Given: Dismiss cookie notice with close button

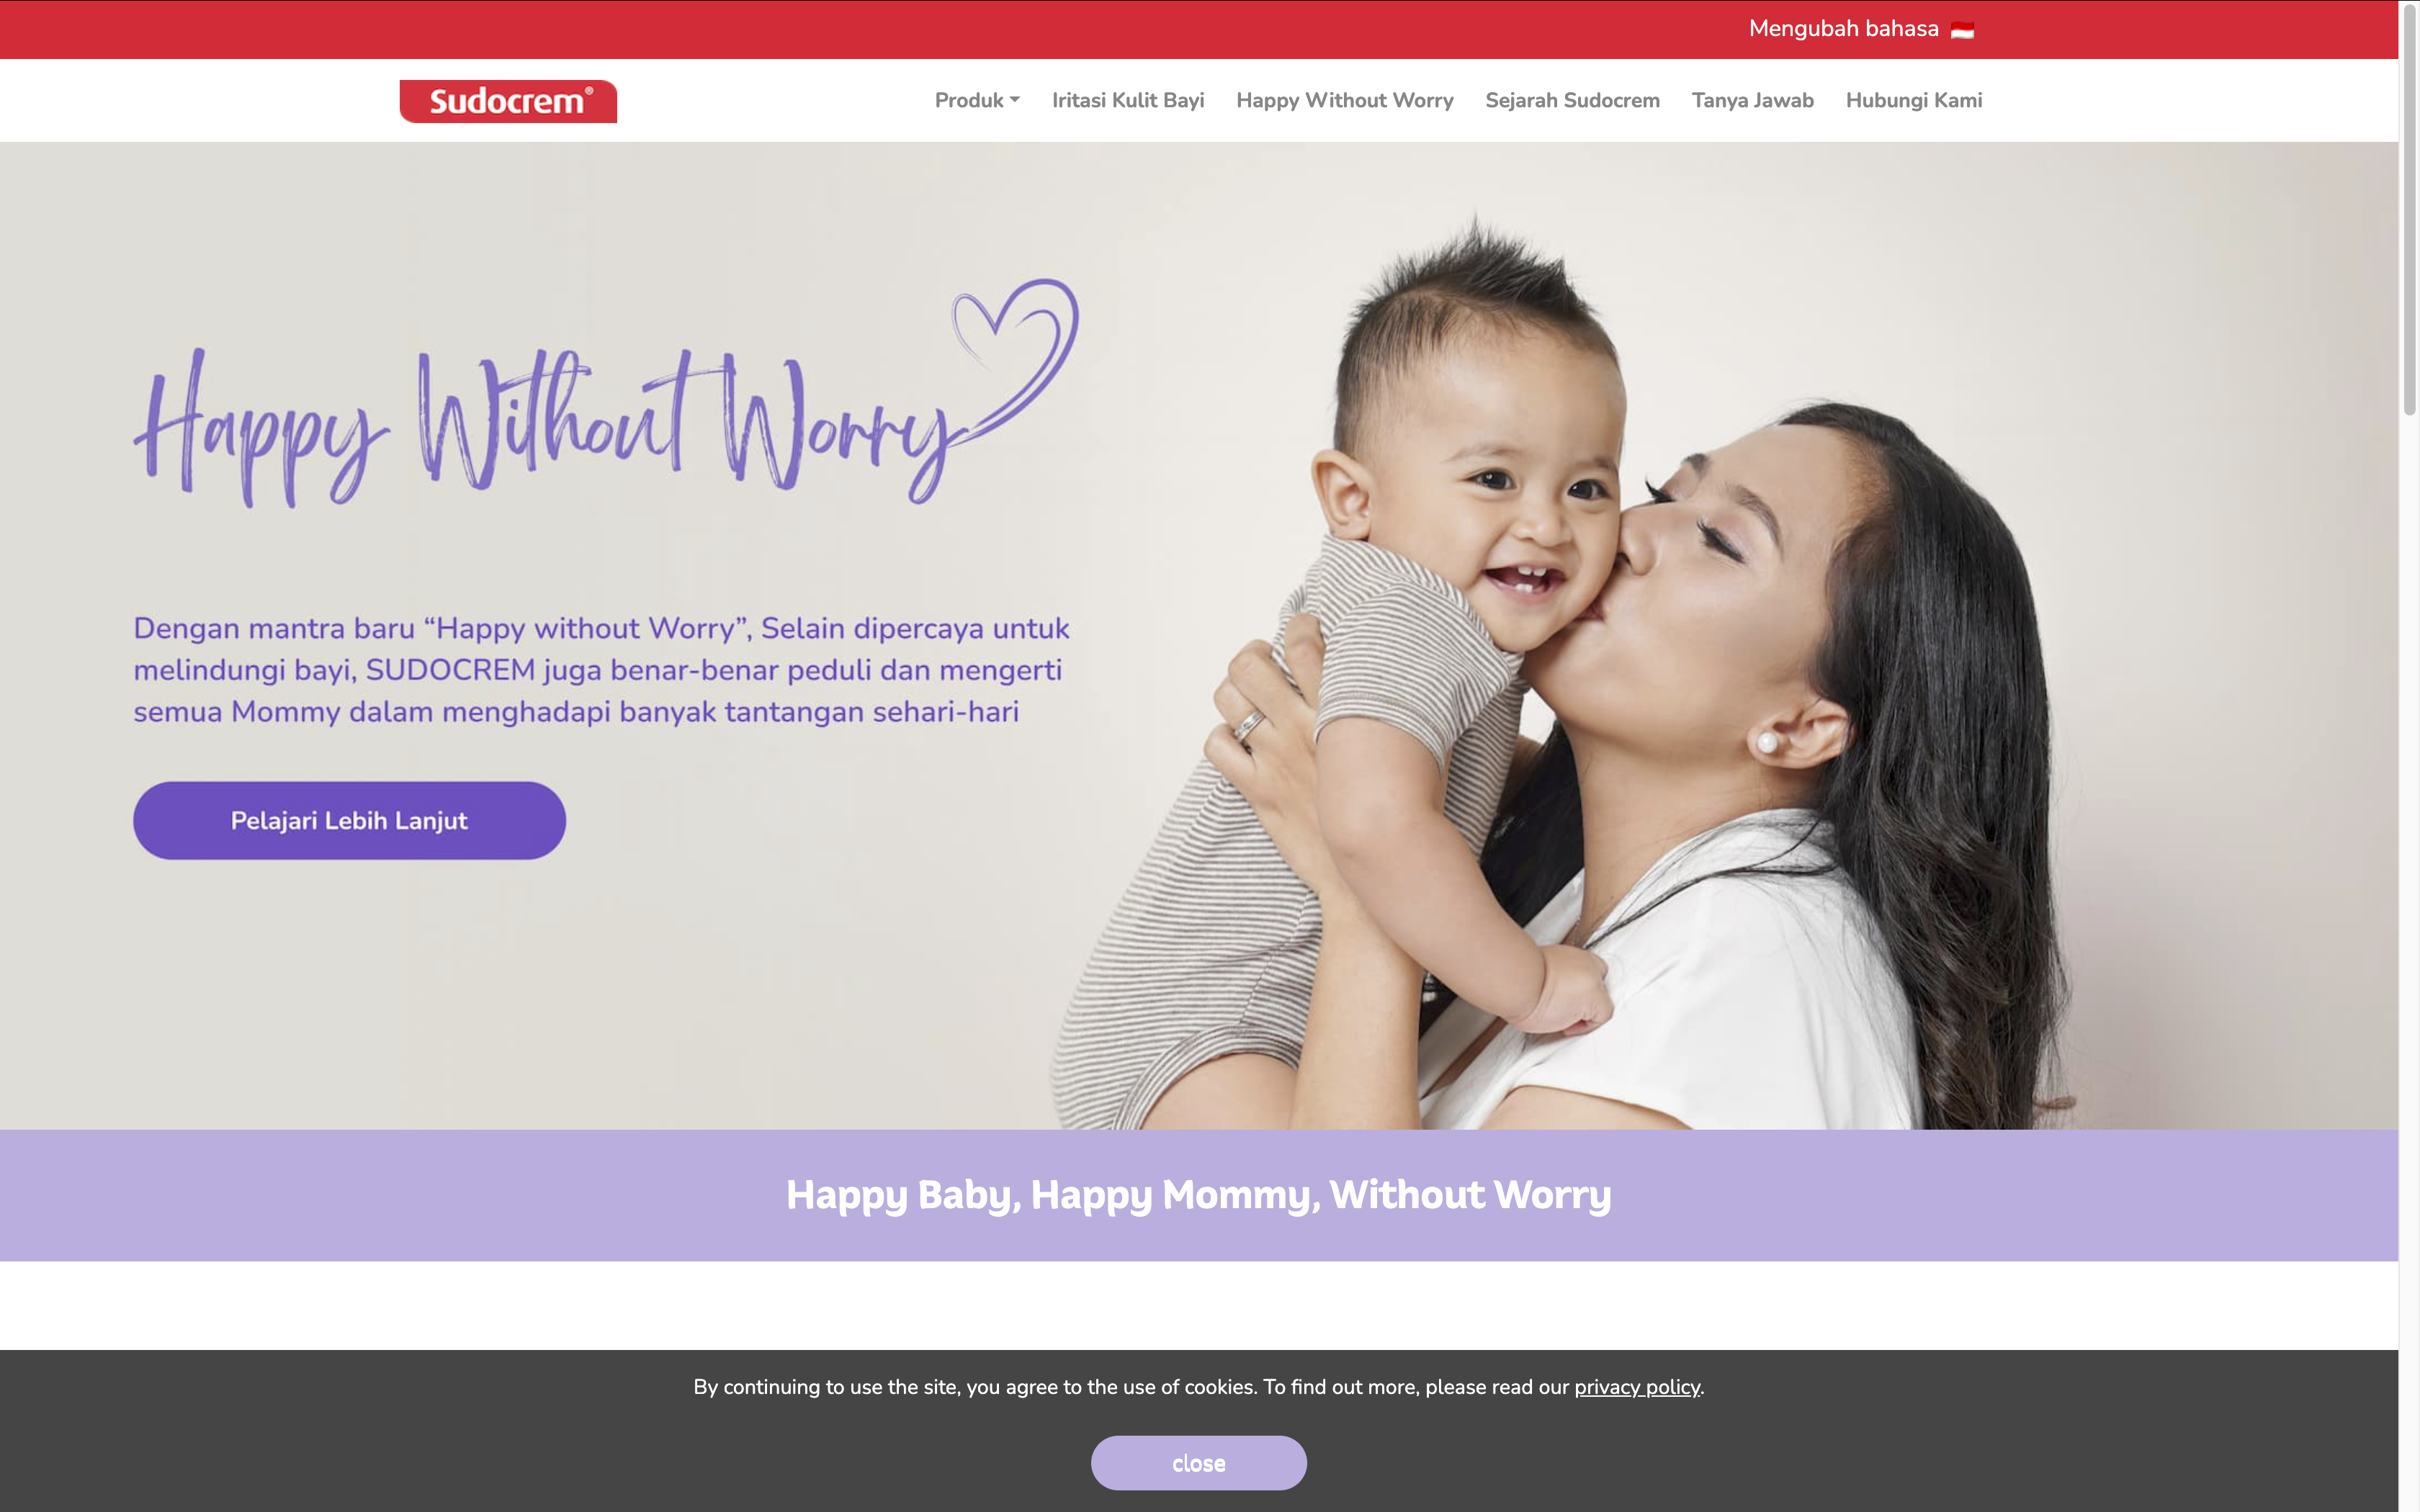Looking at the screenshot, I should click(x=1198, y=1463).
